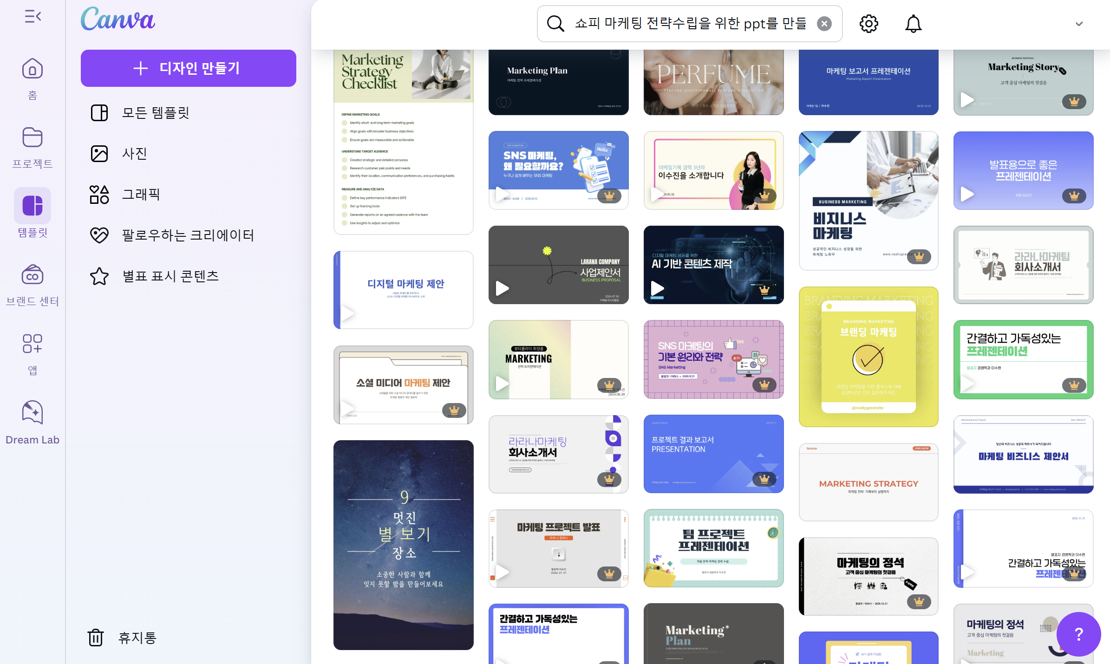Open notifications bell icon
Image resolution: width=1110 pixels, height=664 pixels.
coord(913,23)
